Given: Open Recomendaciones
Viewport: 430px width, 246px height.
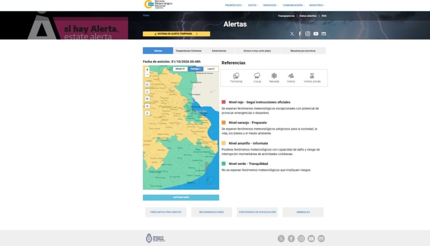Looking at the screenshot, I should [x=212, y=212].
